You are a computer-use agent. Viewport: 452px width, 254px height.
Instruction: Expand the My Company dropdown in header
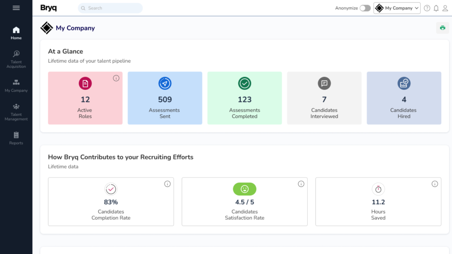[x=397, y=8]
